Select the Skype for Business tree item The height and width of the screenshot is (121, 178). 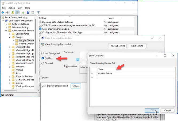[24, 76]
